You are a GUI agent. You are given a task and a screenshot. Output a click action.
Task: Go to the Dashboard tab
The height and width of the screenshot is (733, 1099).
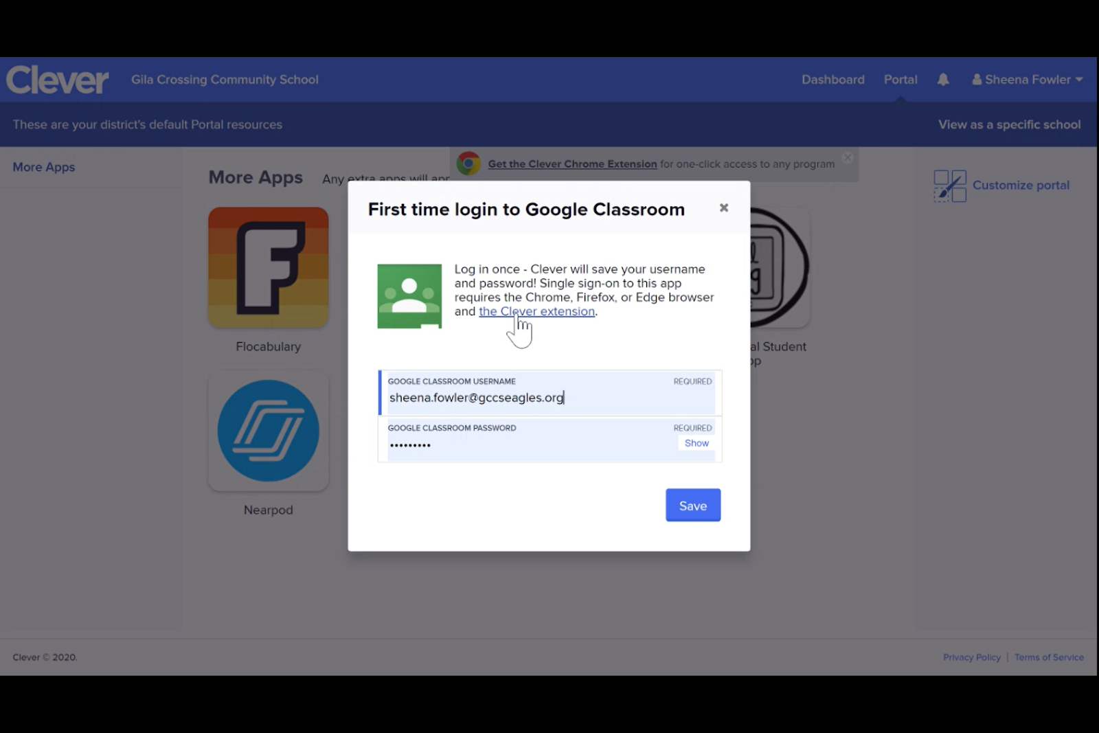833,80
